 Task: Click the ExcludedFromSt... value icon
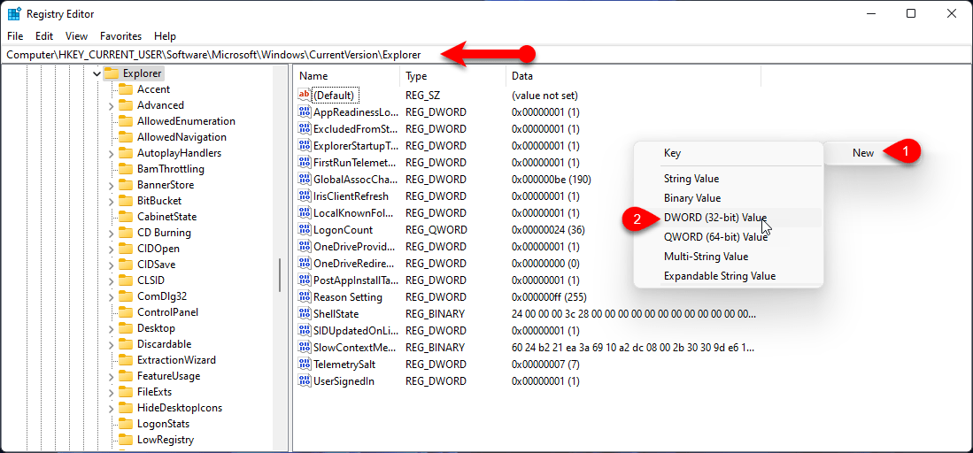304,128
